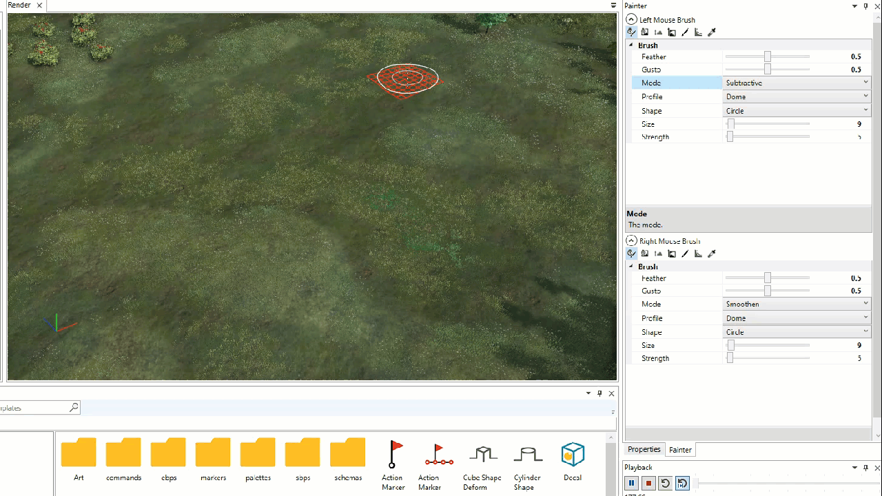Click the curve graph icon under Right Mouse Brush

(698, 254)
